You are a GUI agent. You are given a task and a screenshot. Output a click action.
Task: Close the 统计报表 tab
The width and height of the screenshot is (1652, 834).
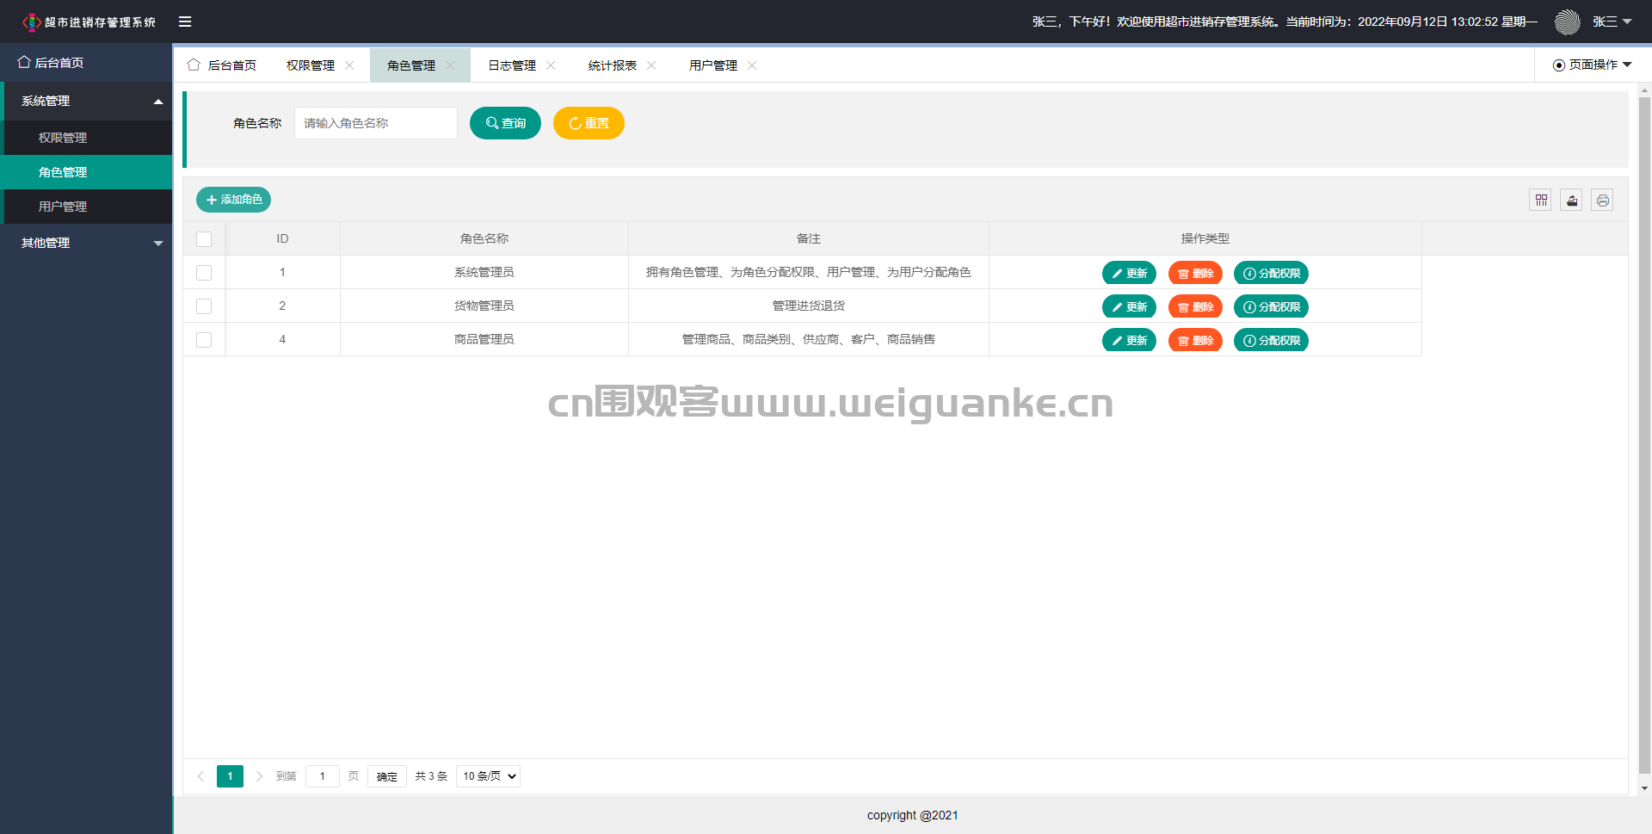coord(651,65)
